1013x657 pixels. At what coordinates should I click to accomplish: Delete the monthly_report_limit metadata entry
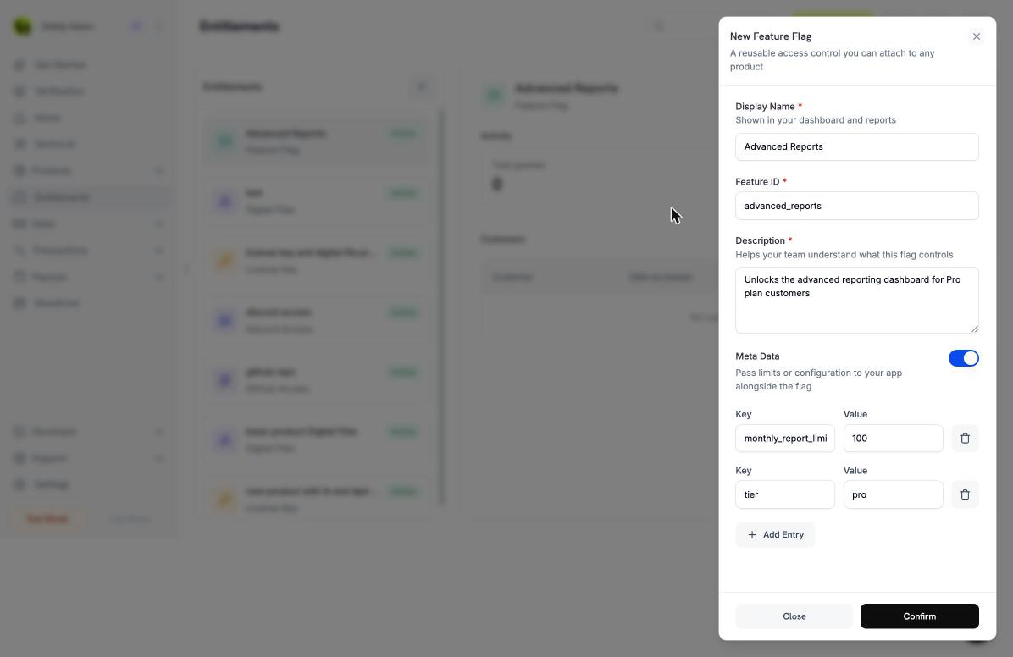pyautogui.click(x=965, y=438)
